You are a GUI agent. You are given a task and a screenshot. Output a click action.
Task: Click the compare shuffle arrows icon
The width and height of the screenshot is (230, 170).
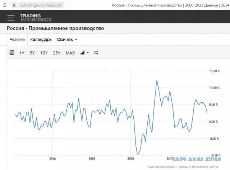[x=96, y=53]
